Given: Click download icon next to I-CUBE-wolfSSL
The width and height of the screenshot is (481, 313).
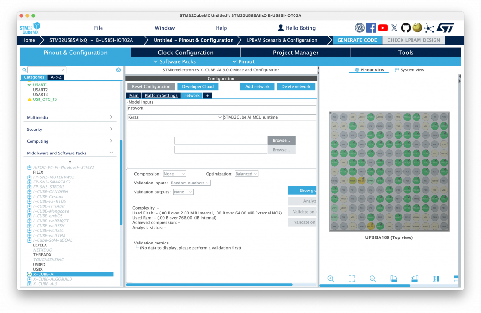Looking at the screenshot, I should click(x=30, y=230).
